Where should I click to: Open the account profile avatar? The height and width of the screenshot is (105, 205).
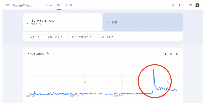point(197,5)
